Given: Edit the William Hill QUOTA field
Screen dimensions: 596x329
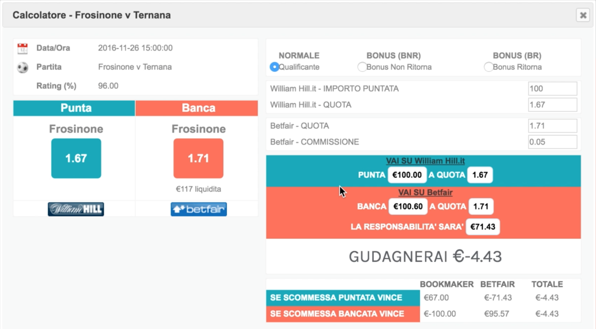Looking at the screenshot, I should coord(552,105).
